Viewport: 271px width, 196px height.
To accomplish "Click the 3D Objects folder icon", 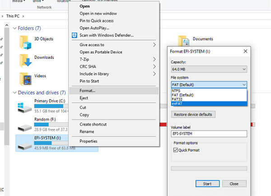I will tap(26, 42).
